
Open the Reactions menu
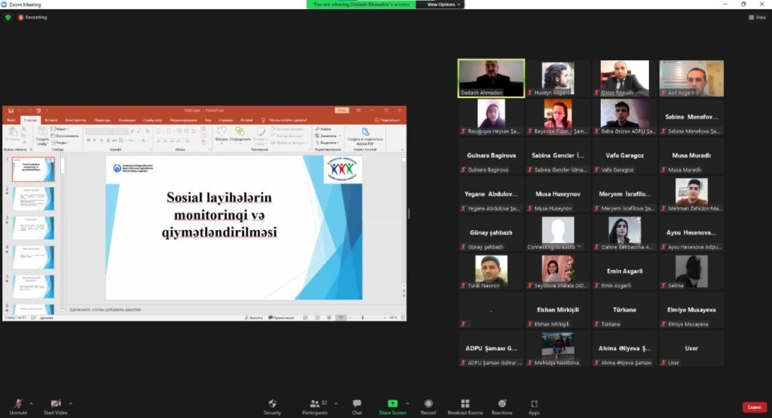coord(502,406)
